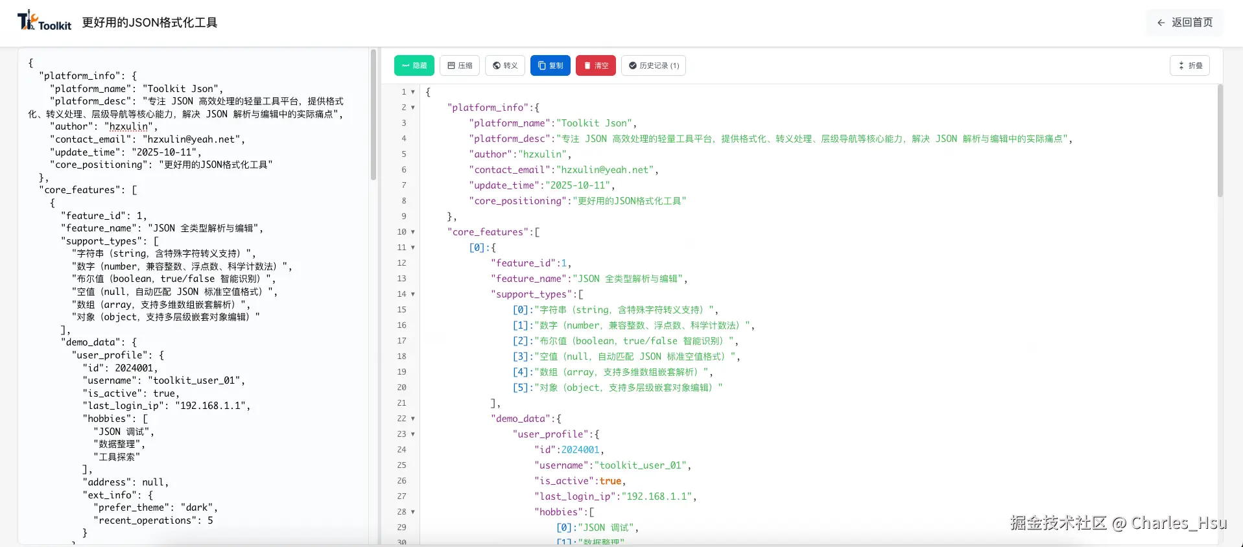Image resolution: width=1243 pixels, height=547 pixels.
Task: Click the left input pane scrollbar
Action: tap(373, 115)
